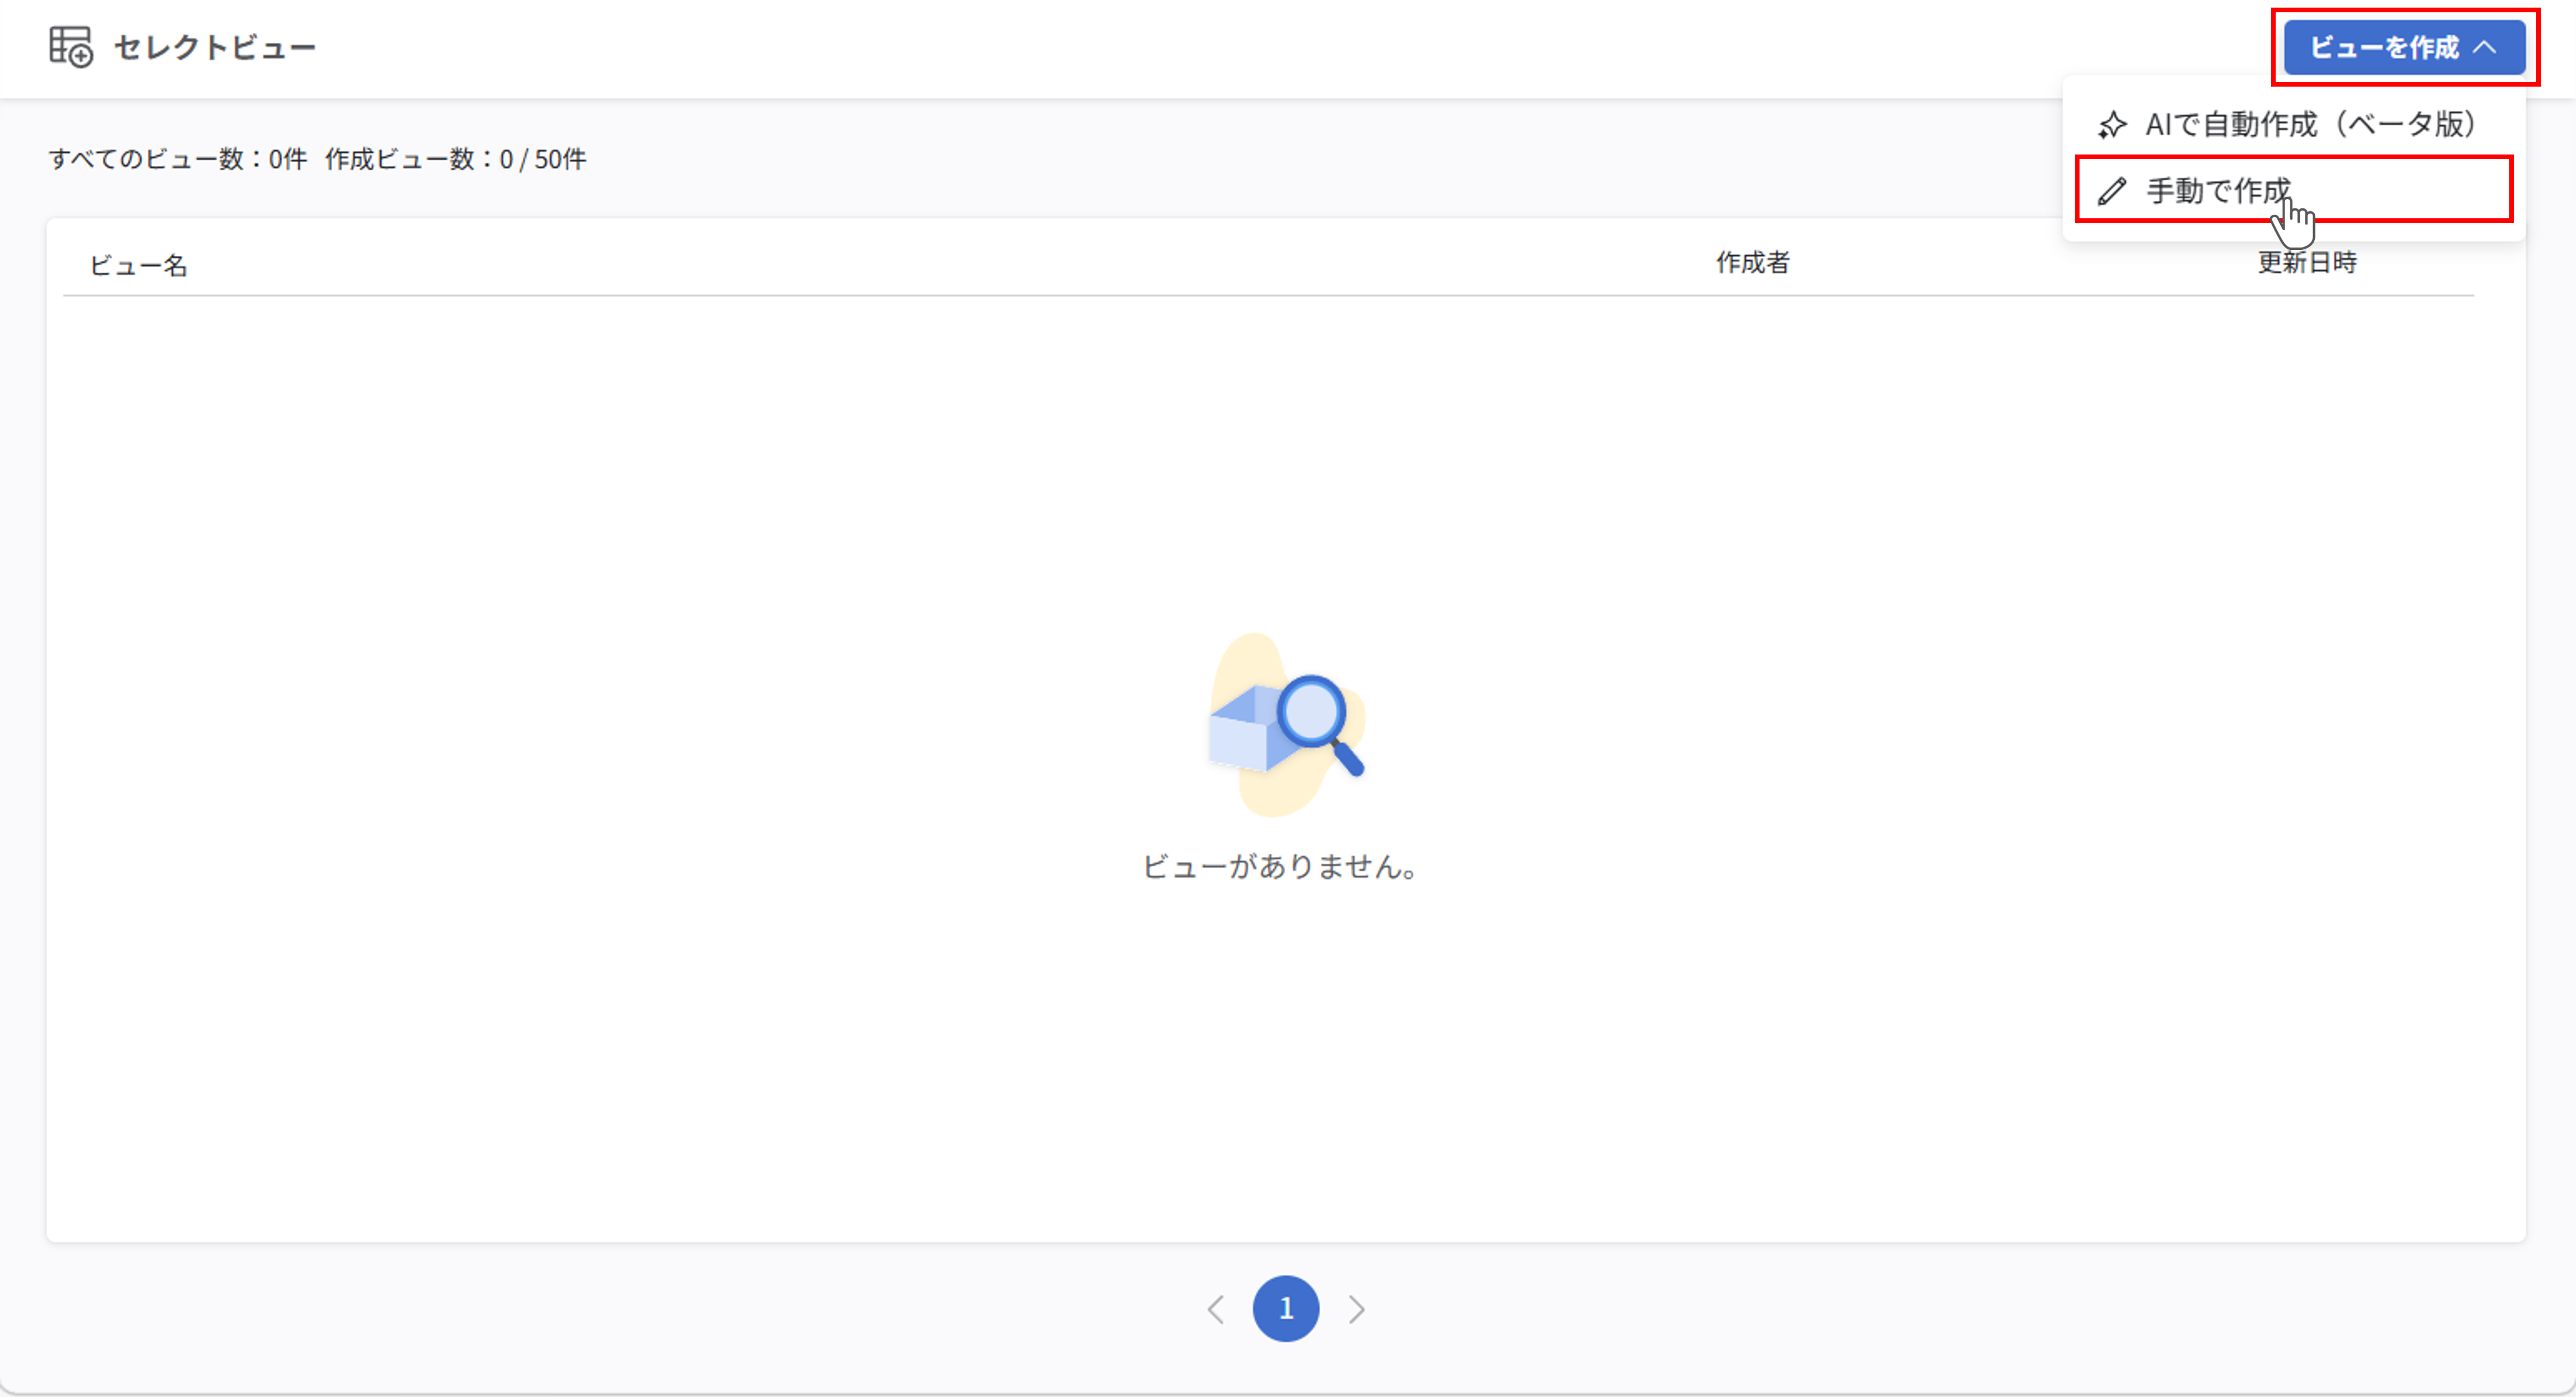Viewport: 2576px width, 1397px height.
Task: Click the sparkle icon beside AIで自動作成
Action: point(2111,125)
